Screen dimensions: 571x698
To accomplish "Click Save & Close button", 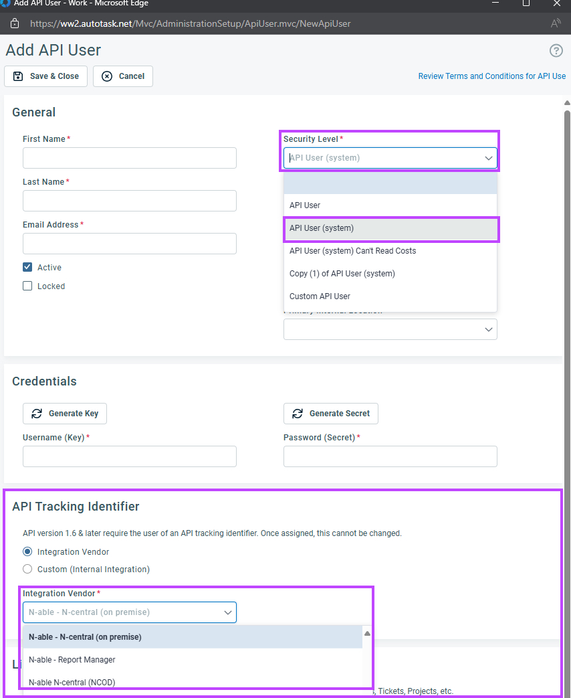I will [x=46, y=76].
